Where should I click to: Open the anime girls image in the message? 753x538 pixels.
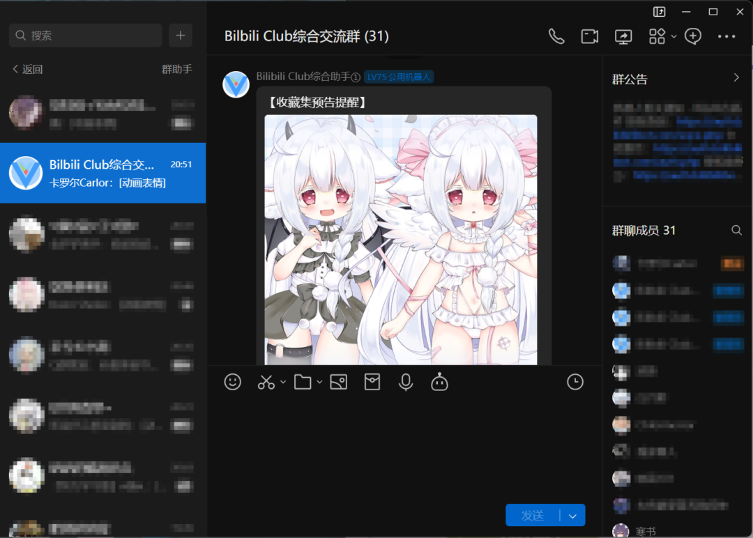click(x=400, y=240)
